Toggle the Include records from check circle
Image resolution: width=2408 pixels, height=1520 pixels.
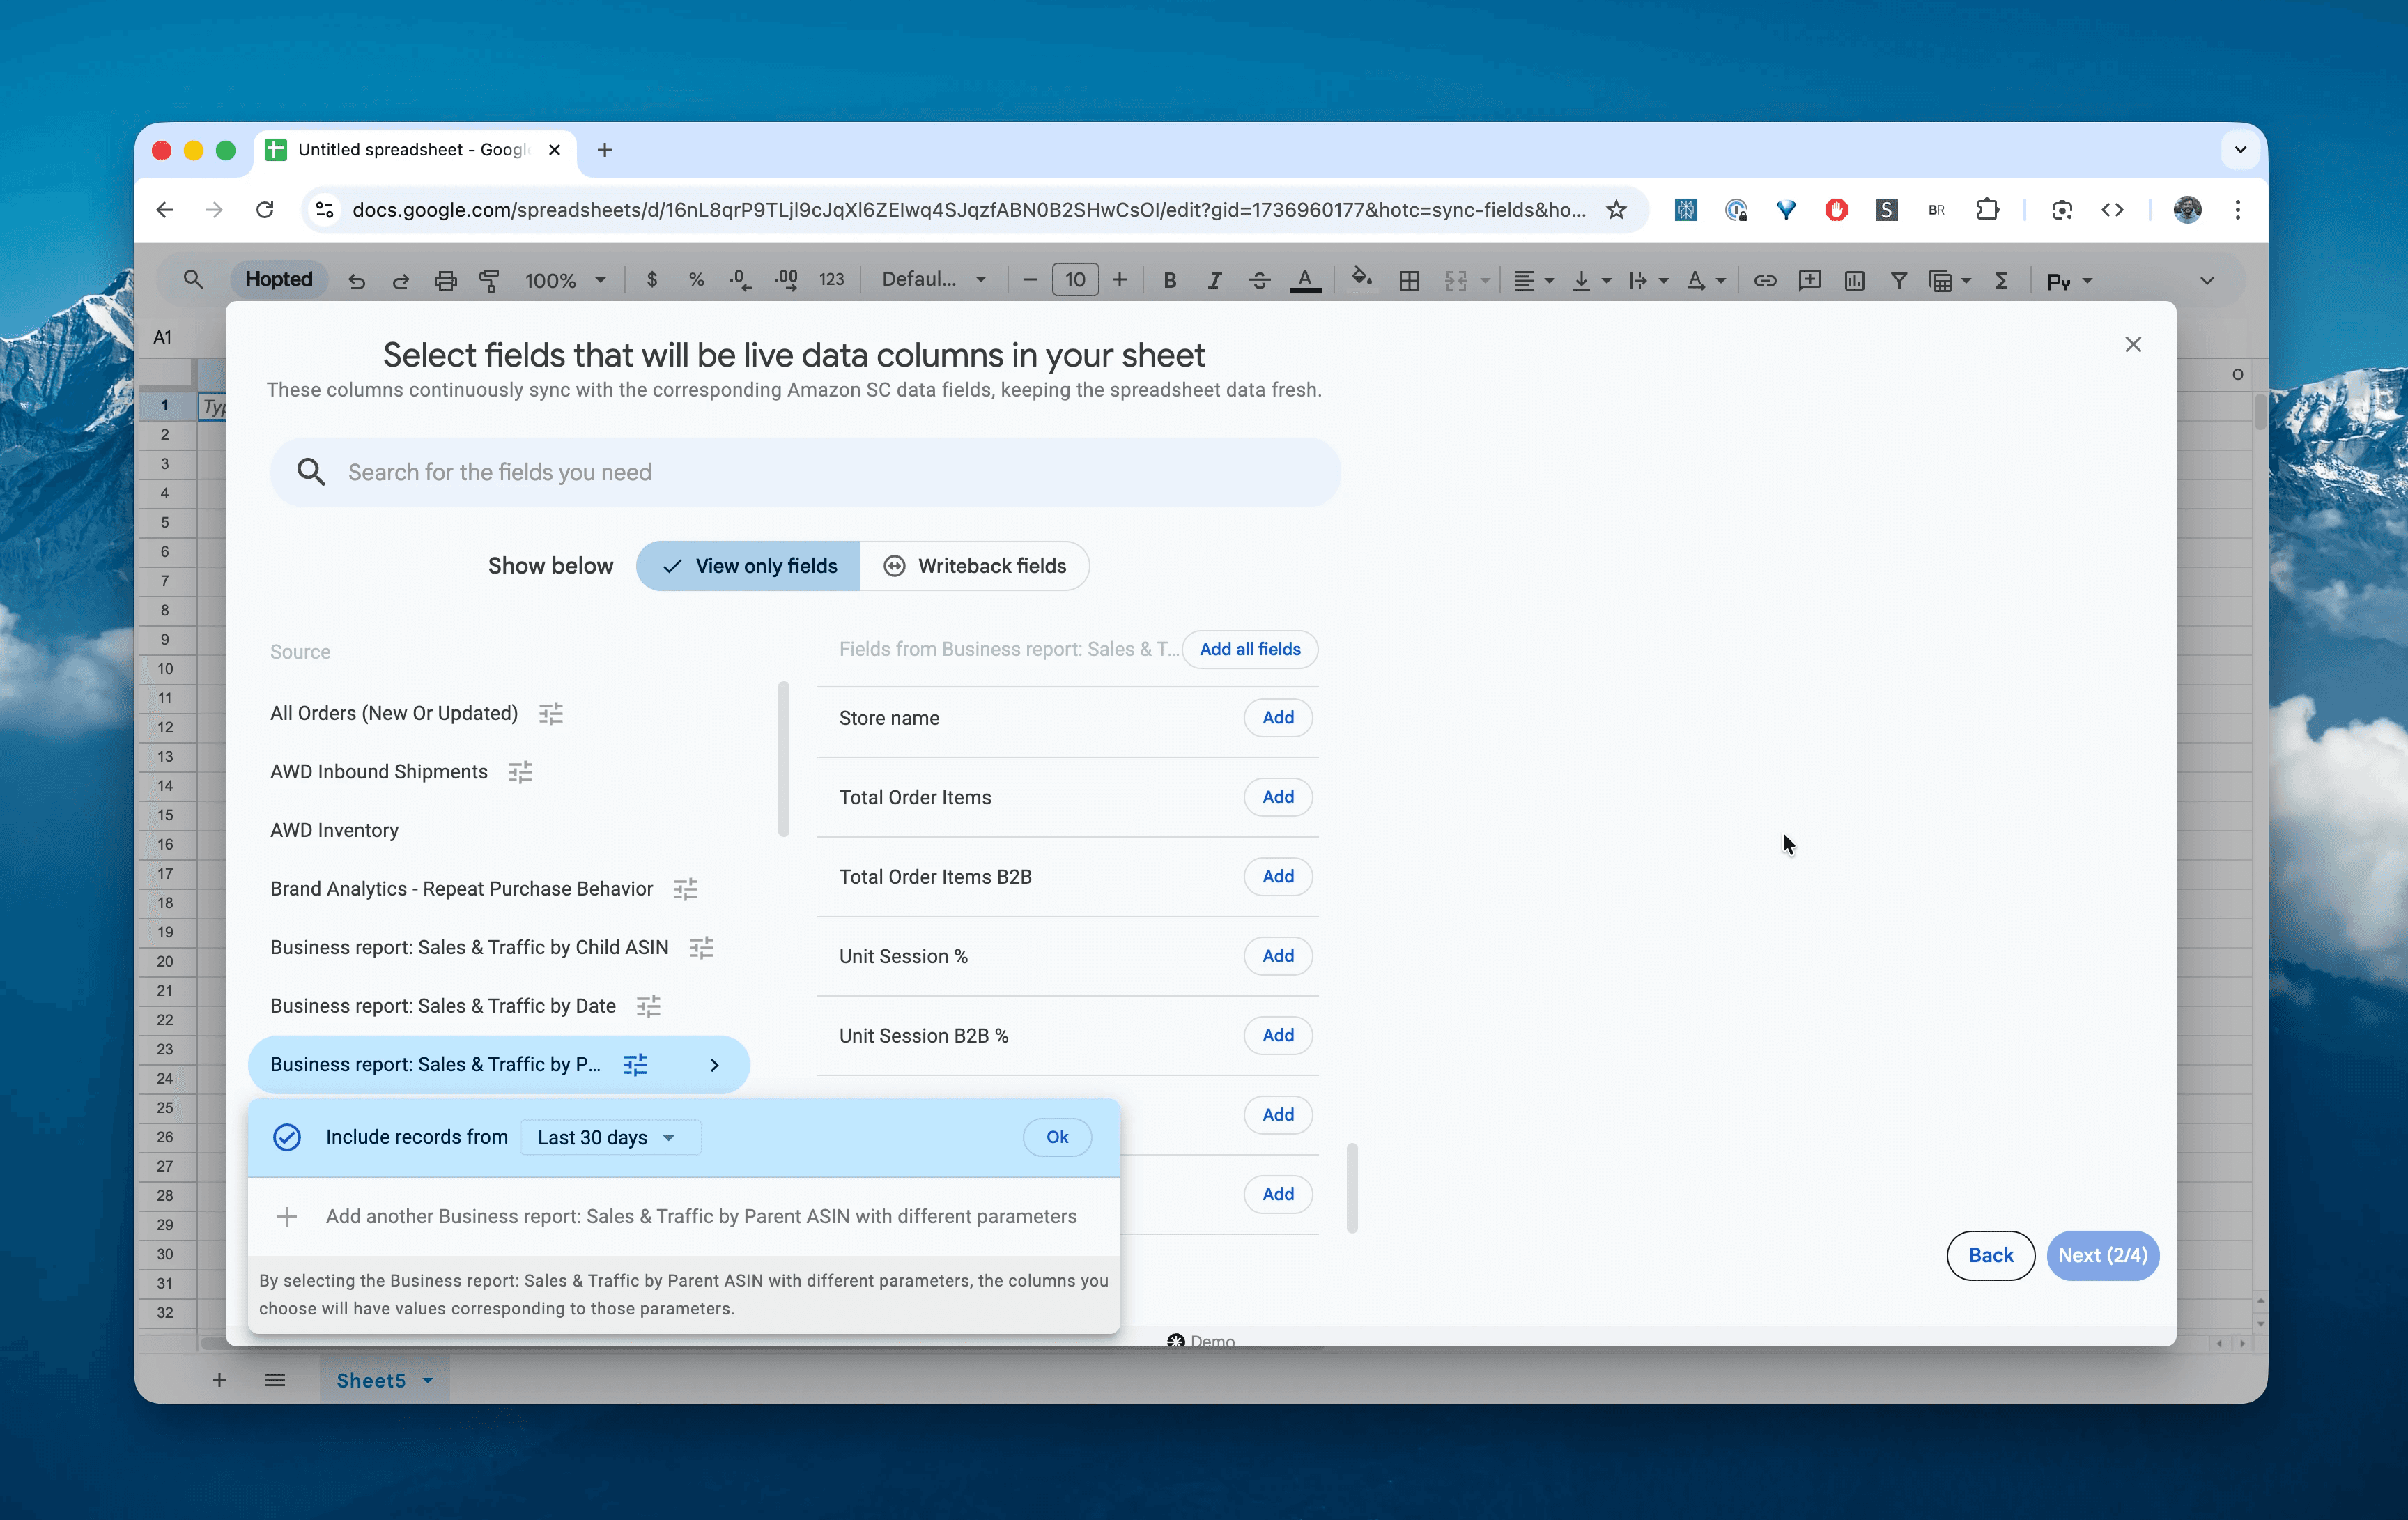click(x=287, y=1137)
